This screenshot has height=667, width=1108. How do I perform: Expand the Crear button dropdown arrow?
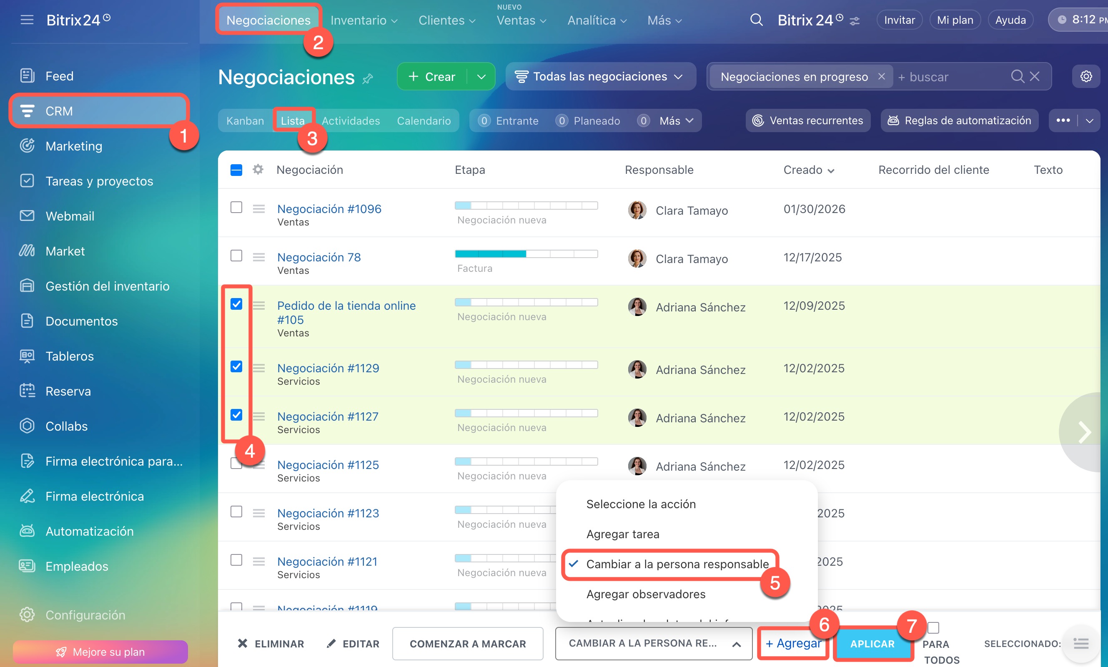481,76
